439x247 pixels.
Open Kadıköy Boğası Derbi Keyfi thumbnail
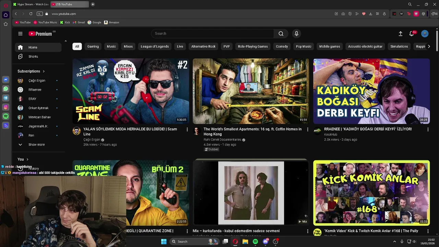[x=371, y=91]
